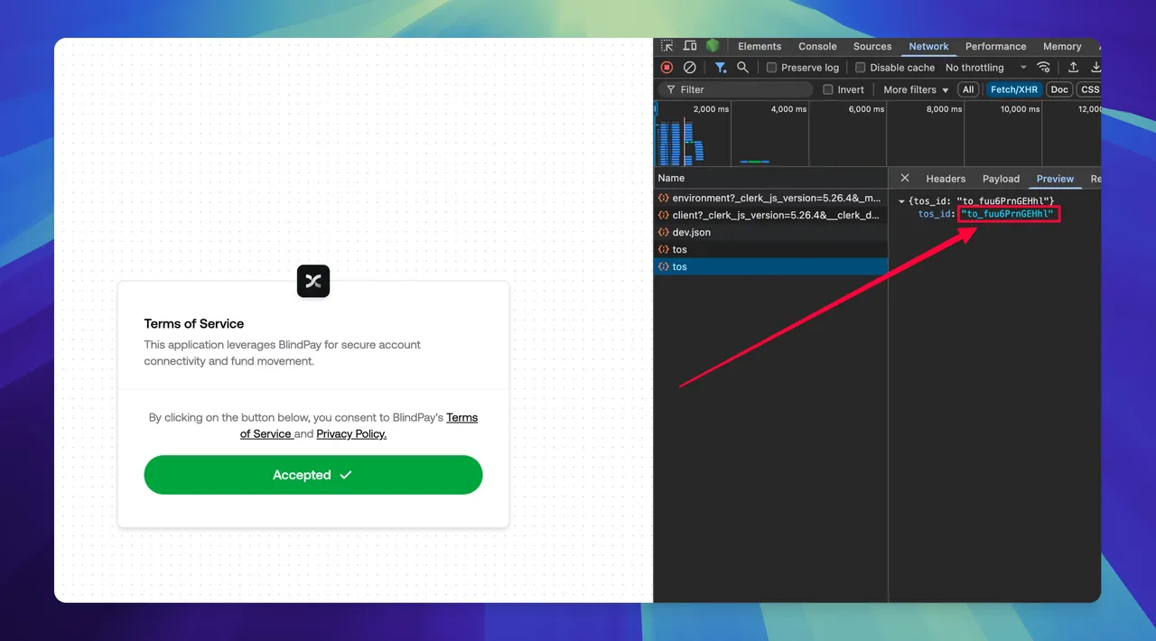Switch to the Elements tab
The width and height of the screenshot is (1156, 641).
pyautogui.click(x=760, y=46)
